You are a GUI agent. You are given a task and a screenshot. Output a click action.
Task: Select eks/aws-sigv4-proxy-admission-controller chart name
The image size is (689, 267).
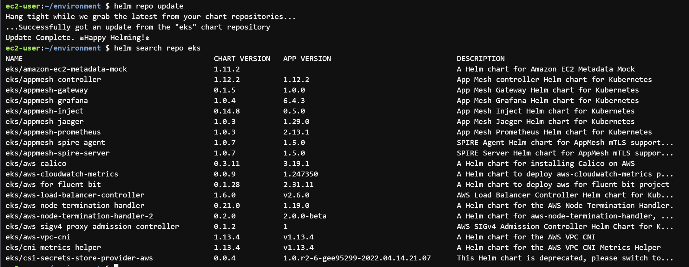click(92, 227)
